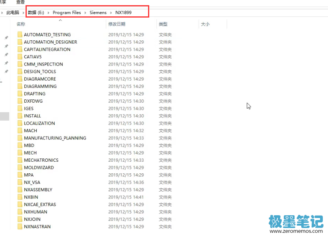The width and height of the screenshot is (328, 236).
Task: Click the CMM_INSPECTION folder icon
Action: (x=20, y=64)
